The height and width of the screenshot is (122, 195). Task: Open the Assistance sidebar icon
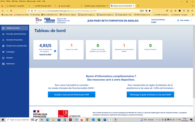pos(3,64)
